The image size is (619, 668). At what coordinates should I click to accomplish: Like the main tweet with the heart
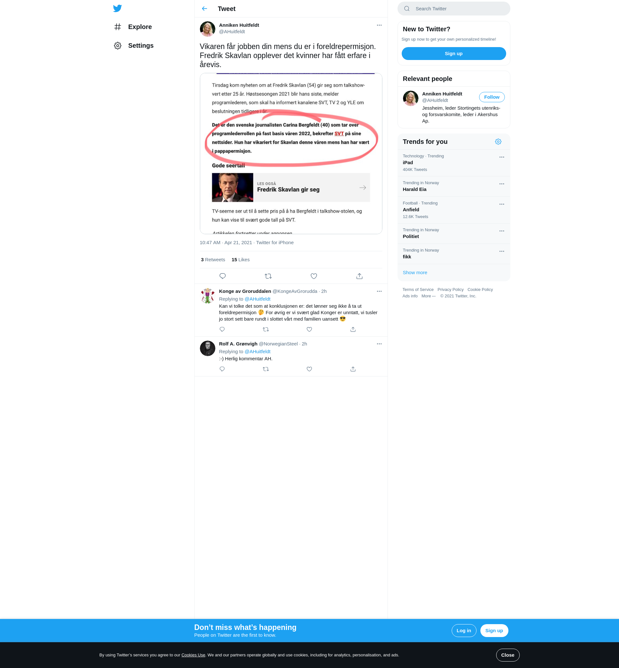(x=313, y=276)
